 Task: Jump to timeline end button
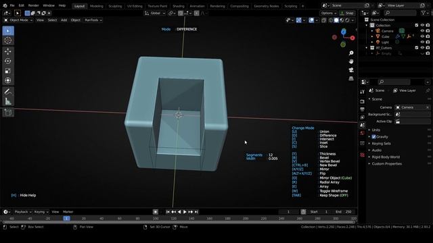(x=196, y=212)
